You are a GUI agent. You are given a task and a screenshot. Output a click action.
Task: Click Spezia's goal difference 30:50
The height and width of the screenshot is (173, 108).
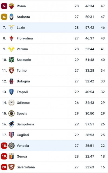click(x=90, y=113)
